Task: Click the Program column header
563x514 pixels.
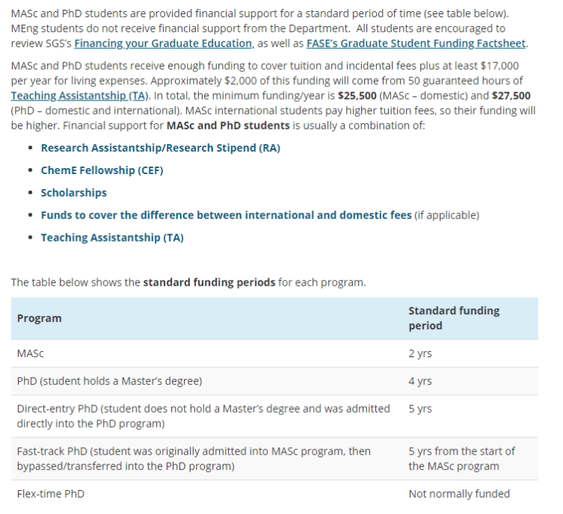Action: pyautogui.click(x=39, y=318)
